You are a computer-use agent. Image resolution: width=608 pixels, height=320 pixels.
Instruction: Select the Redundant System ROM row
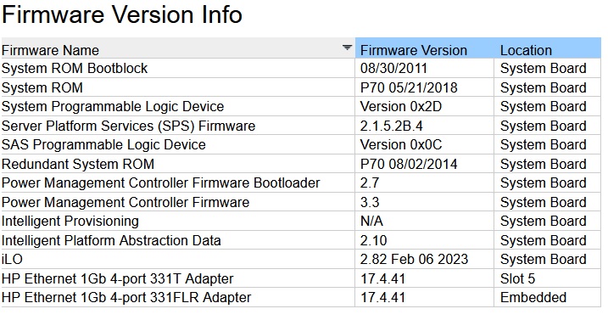click(301, 164)
